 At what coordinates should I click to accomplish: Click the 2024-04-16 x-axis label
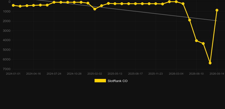(x=33, y=74)
